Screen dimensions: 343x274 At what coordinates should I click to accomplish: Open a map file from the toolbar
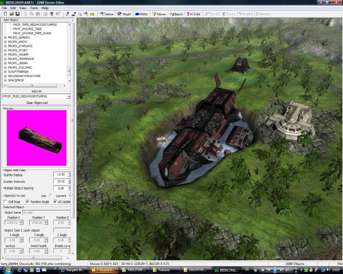coord(11,14)
